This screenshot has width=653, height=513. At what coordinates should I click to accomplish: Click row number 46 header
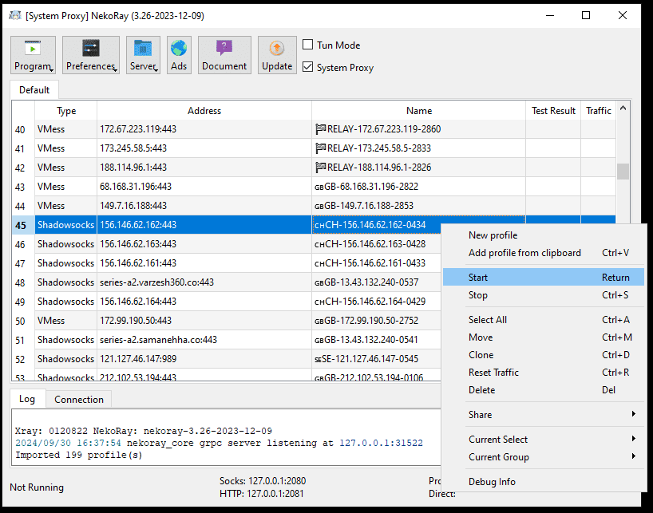coord(23,244)
